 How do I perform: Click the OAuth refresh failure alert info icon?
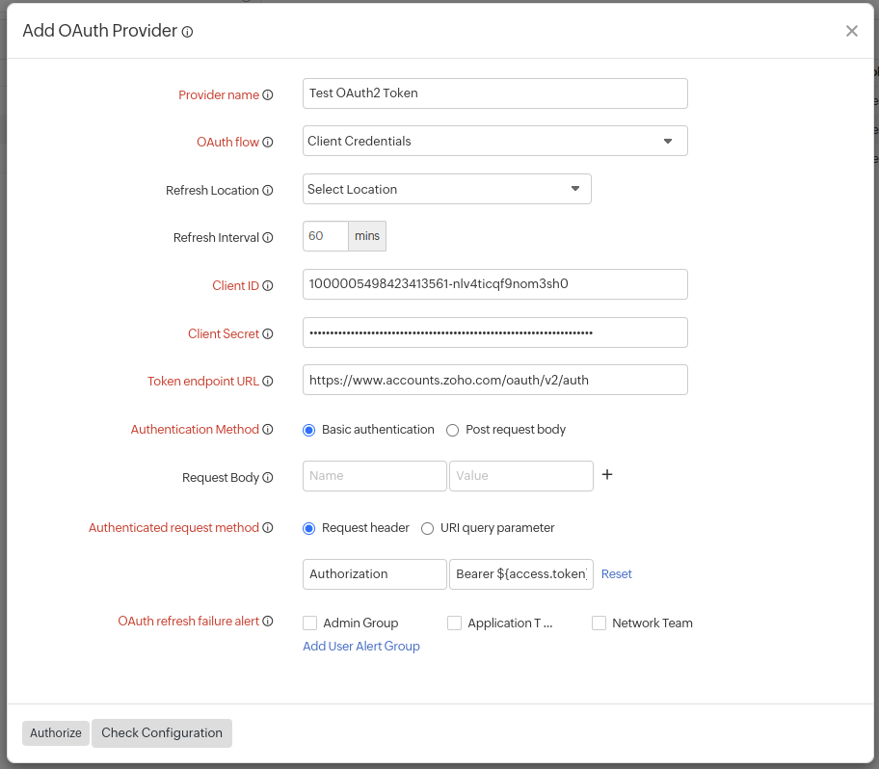(268, 621)
